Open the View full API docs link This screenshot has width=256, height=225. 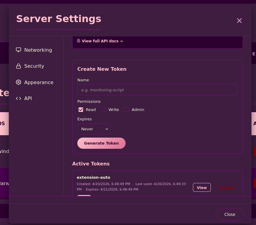(102, 41)
